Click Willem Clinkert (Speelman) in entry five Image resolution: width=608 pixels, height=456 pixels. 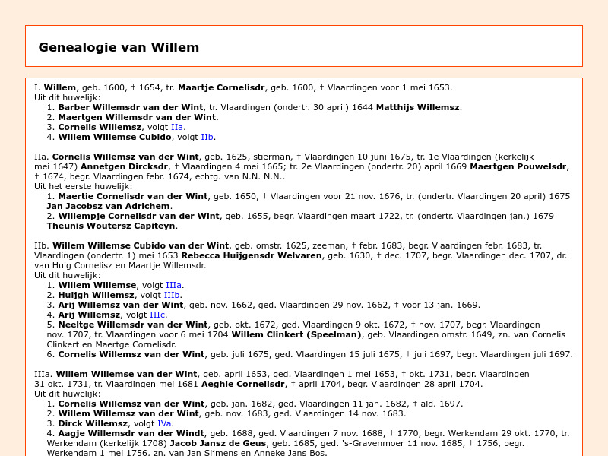[296, 334]
